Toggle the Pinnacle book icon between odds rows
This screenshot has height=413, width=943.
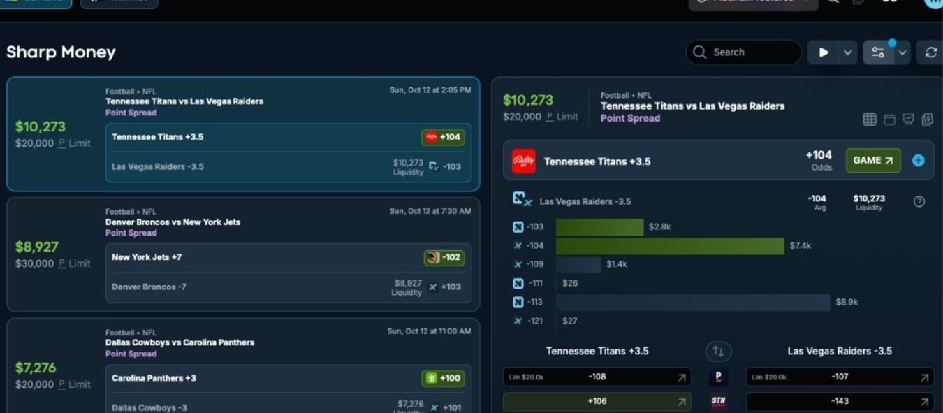718,376
